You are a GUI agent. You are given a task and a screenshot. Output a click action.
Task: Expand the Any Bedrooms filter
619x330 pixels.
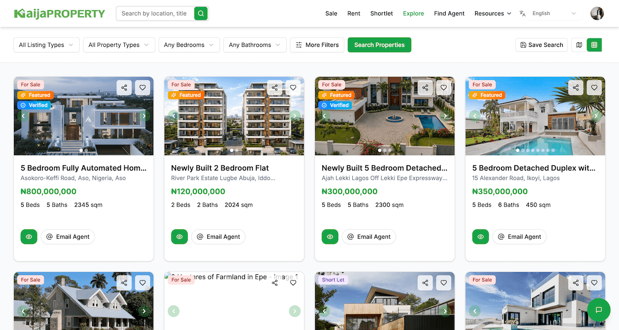point(189,45)
